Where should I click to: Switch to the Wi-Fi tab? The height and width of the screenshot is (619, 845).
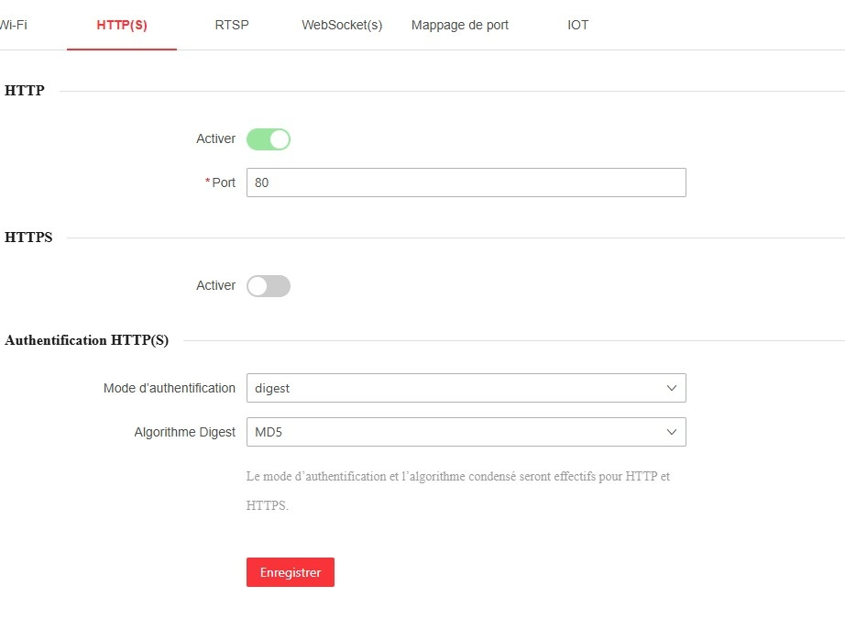pyautogui.click(x=13, y=25)
